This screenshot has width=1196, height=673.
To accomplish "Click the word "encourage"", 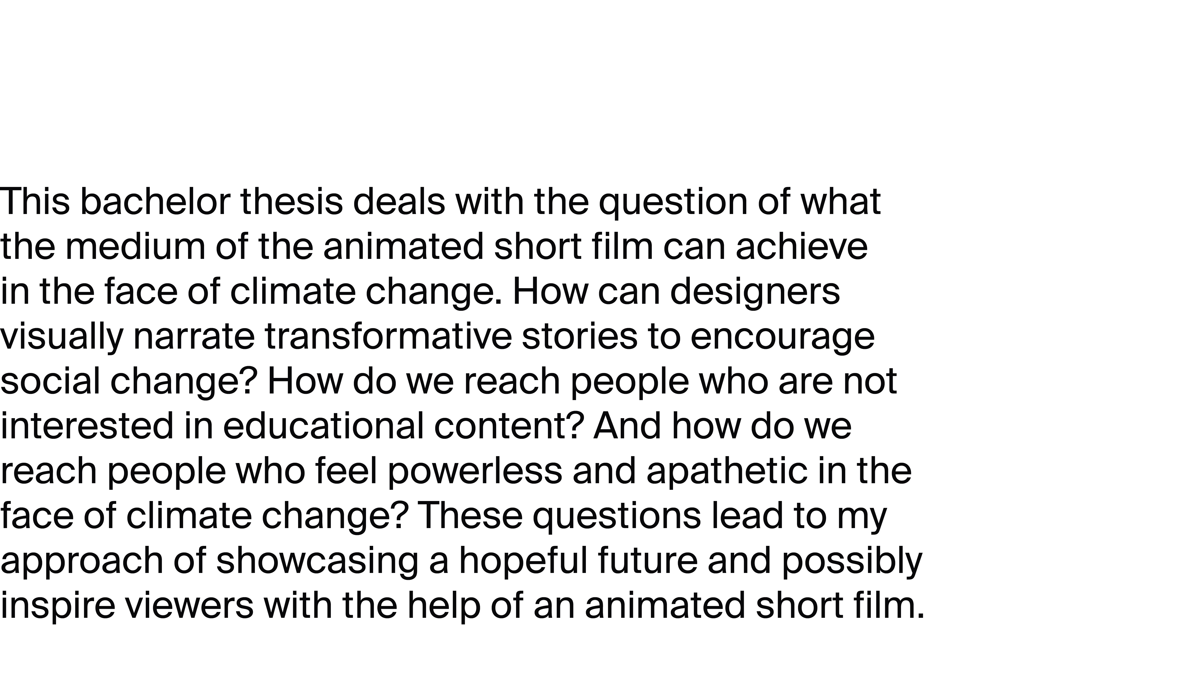I will (x=782, y=336).
